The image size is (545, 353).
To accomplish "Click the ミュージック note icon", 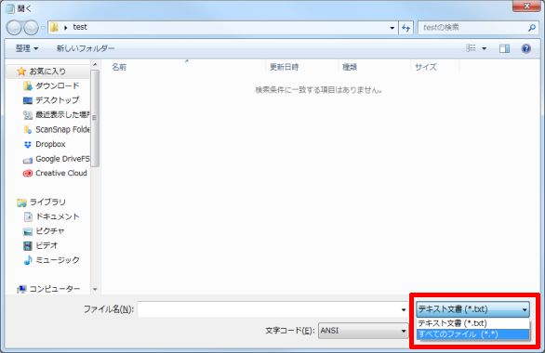I will [28, 260].
